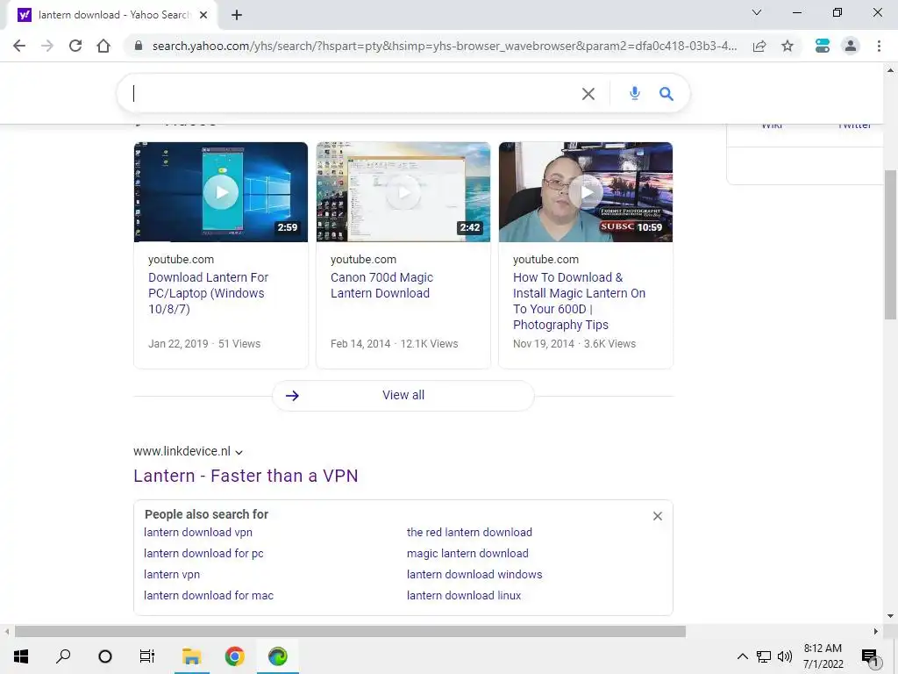Open File Explorer from the taskbar

point(191,656)
